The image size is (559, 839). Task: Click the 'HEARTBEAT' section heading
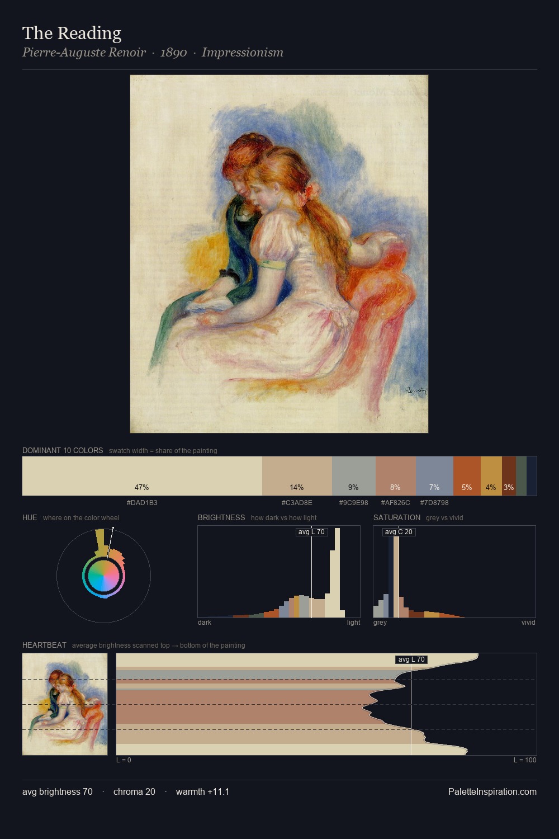(x=44, y=645)
